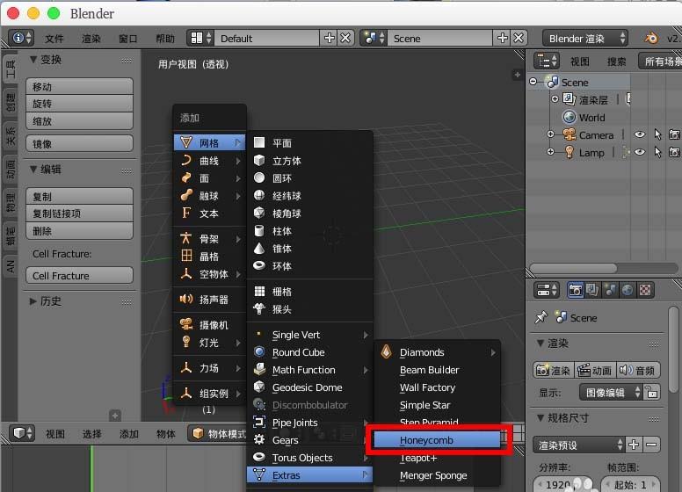The image size is (682, 492).
Task: Delete the Default screen layout with X
Action: tap(345, 39)
